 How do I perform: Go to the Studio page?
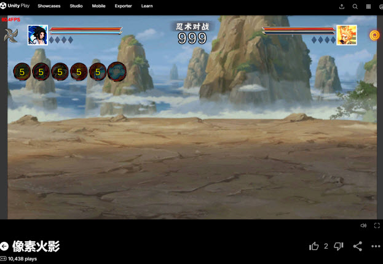tap(76, 6)
